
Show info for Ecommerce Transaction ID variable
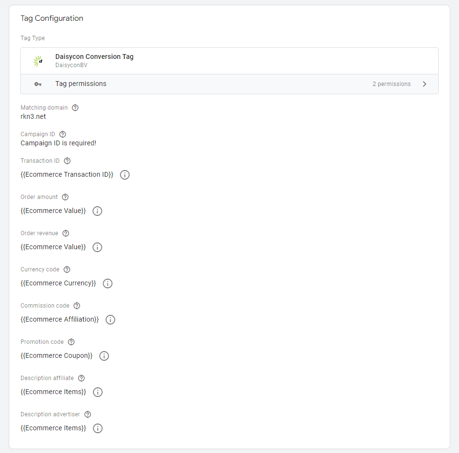(x=125, y=175)
